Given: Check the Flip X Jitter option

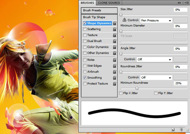Looking at the screenshot, I should click(x=121, y=93).
